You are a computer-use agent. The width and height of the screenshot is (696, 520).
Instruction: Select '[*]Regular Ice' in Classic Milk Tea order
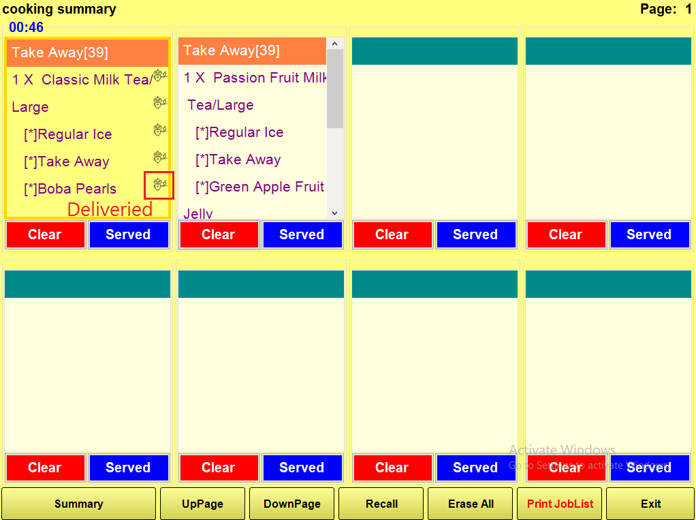click(68, 134)
